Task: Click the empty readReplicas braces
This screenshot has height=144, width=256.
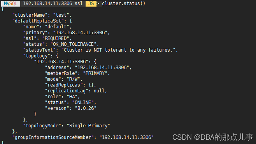Action: pos(91,85)
